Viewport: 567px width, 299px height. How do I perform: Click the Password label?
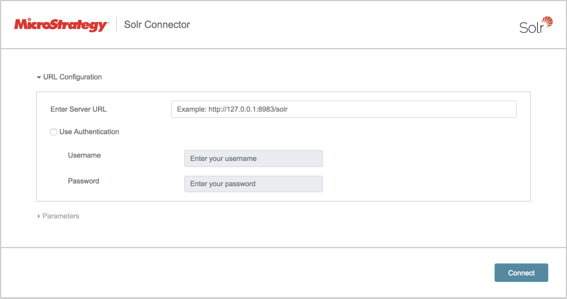(x=84, y=181)
